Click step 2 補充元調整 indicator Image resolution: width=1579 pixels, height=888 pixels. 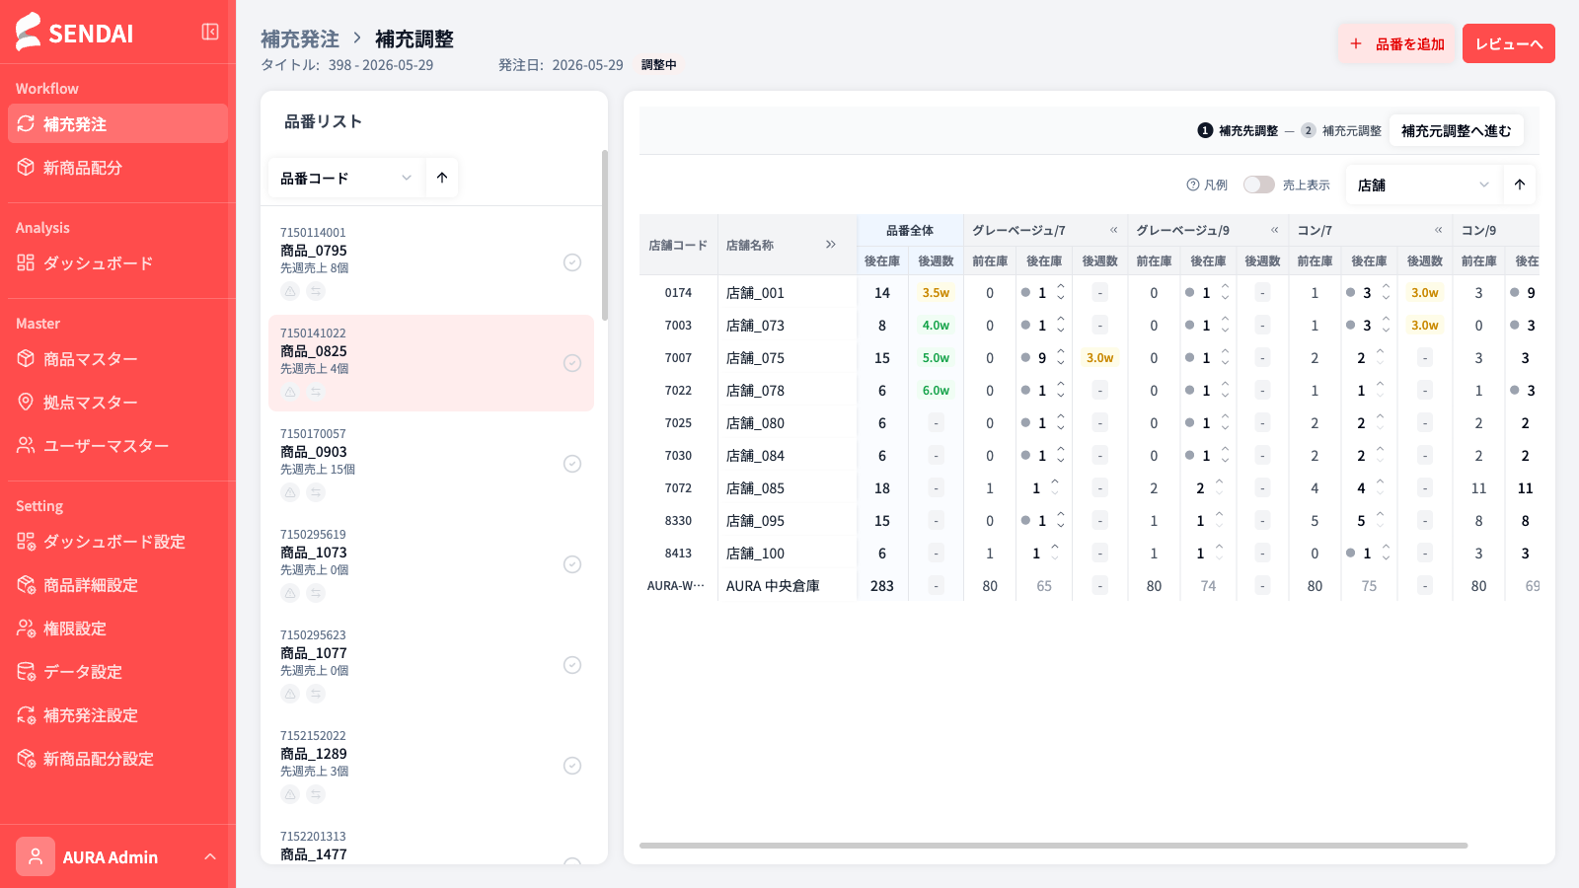1341,130
